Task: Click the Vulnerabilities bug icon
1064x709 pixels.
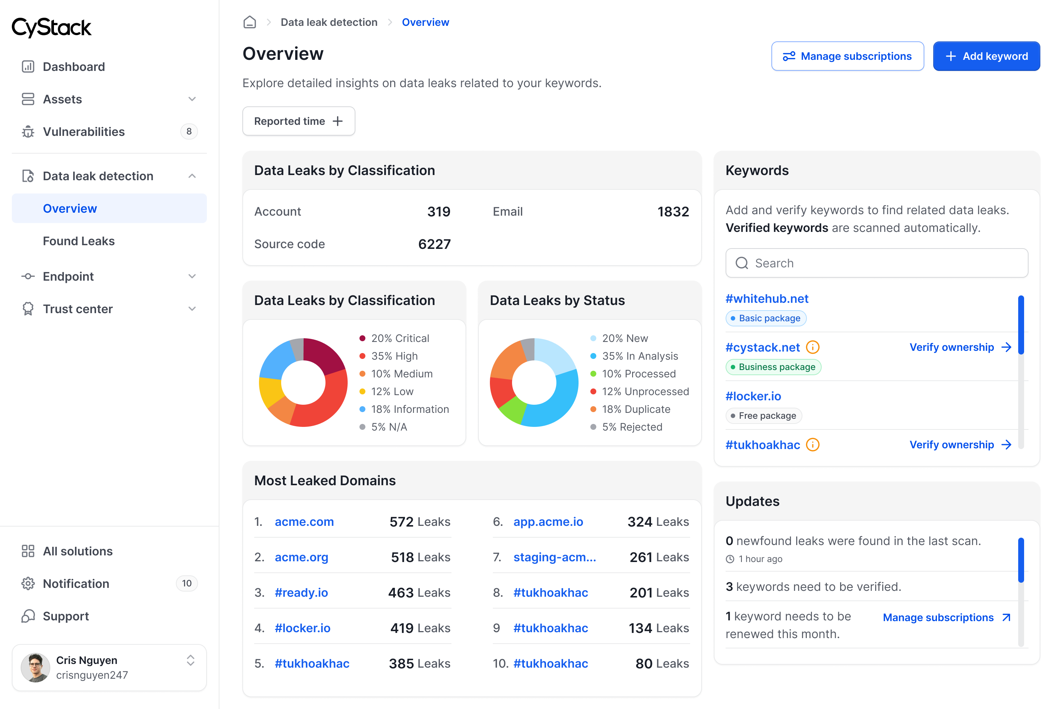Action: tap(28, 131)
